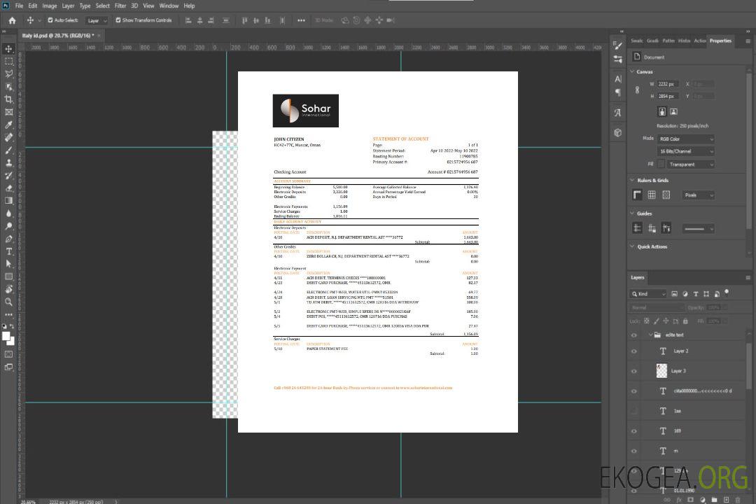
Task: Toggle the Auto-Select checkbox
Action: (x=50, y=20)
